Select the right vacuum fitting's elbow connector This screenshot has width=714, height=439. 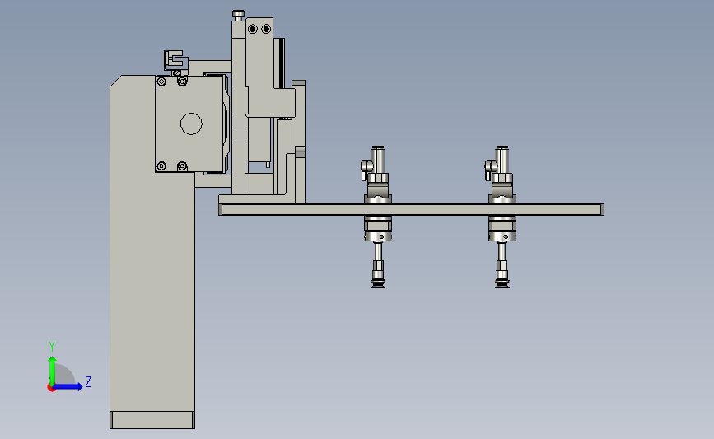tap(491, 169)
